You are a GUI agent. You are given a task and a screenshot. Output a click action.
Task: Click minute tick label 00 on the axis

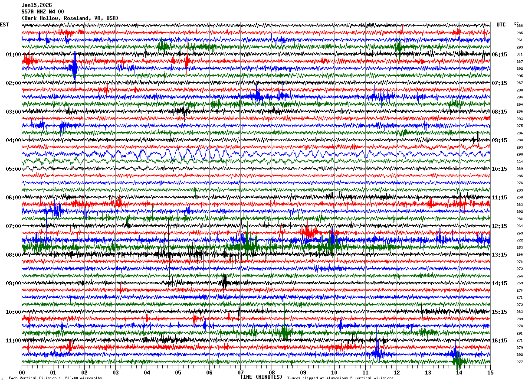pos(22,372)
